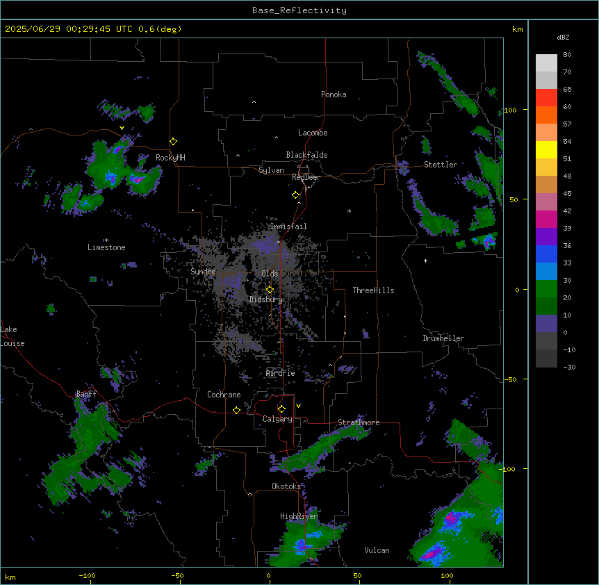Click the Okotoks label
The width and height of the screenshot is (599, 585).
(286, 486)
